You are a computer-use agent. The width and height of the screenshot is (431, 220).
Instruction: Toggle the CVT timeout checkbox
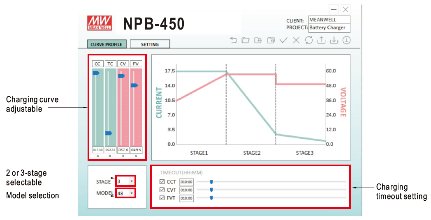point(162,190)
